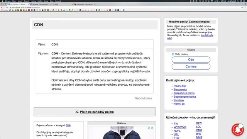
Task: Open the Chrome menu in the menu bar
Action: point(8,1)
